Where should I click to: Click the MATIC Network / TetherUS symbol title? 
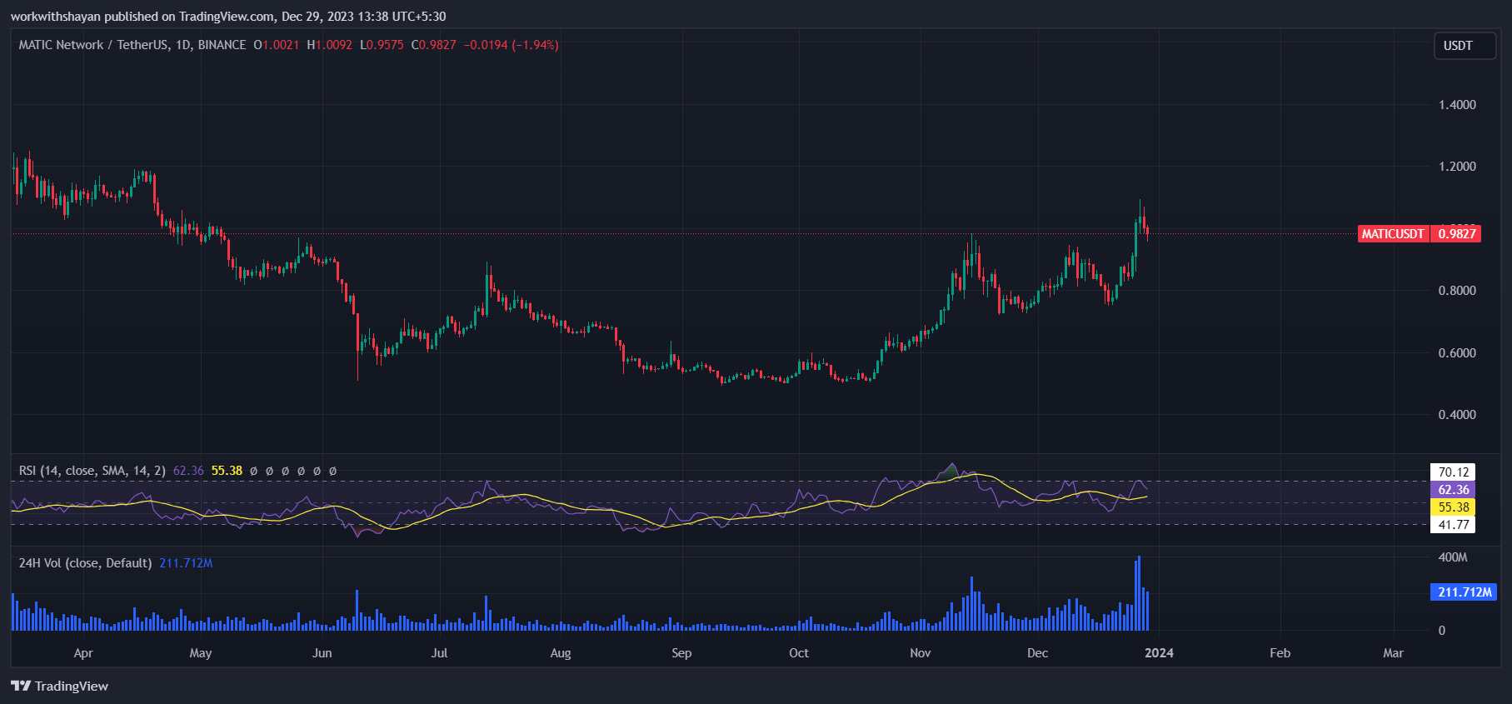(x=132, y=45)
